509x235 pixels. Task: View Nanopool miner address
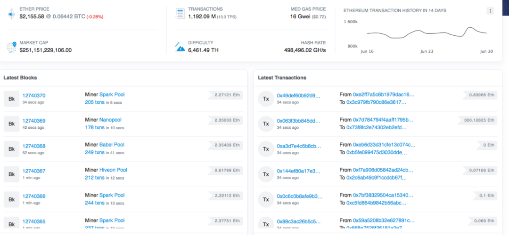[110, 120]
